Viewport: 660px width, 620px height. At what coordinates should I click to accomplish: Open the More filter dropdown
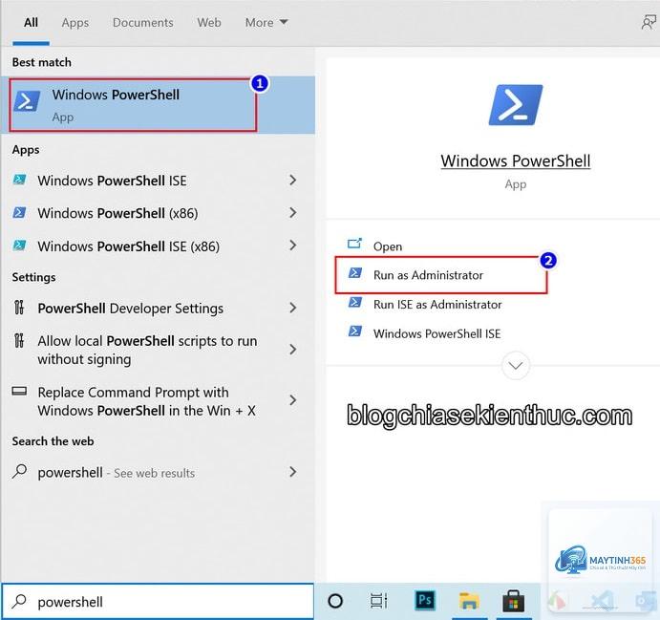266,22
